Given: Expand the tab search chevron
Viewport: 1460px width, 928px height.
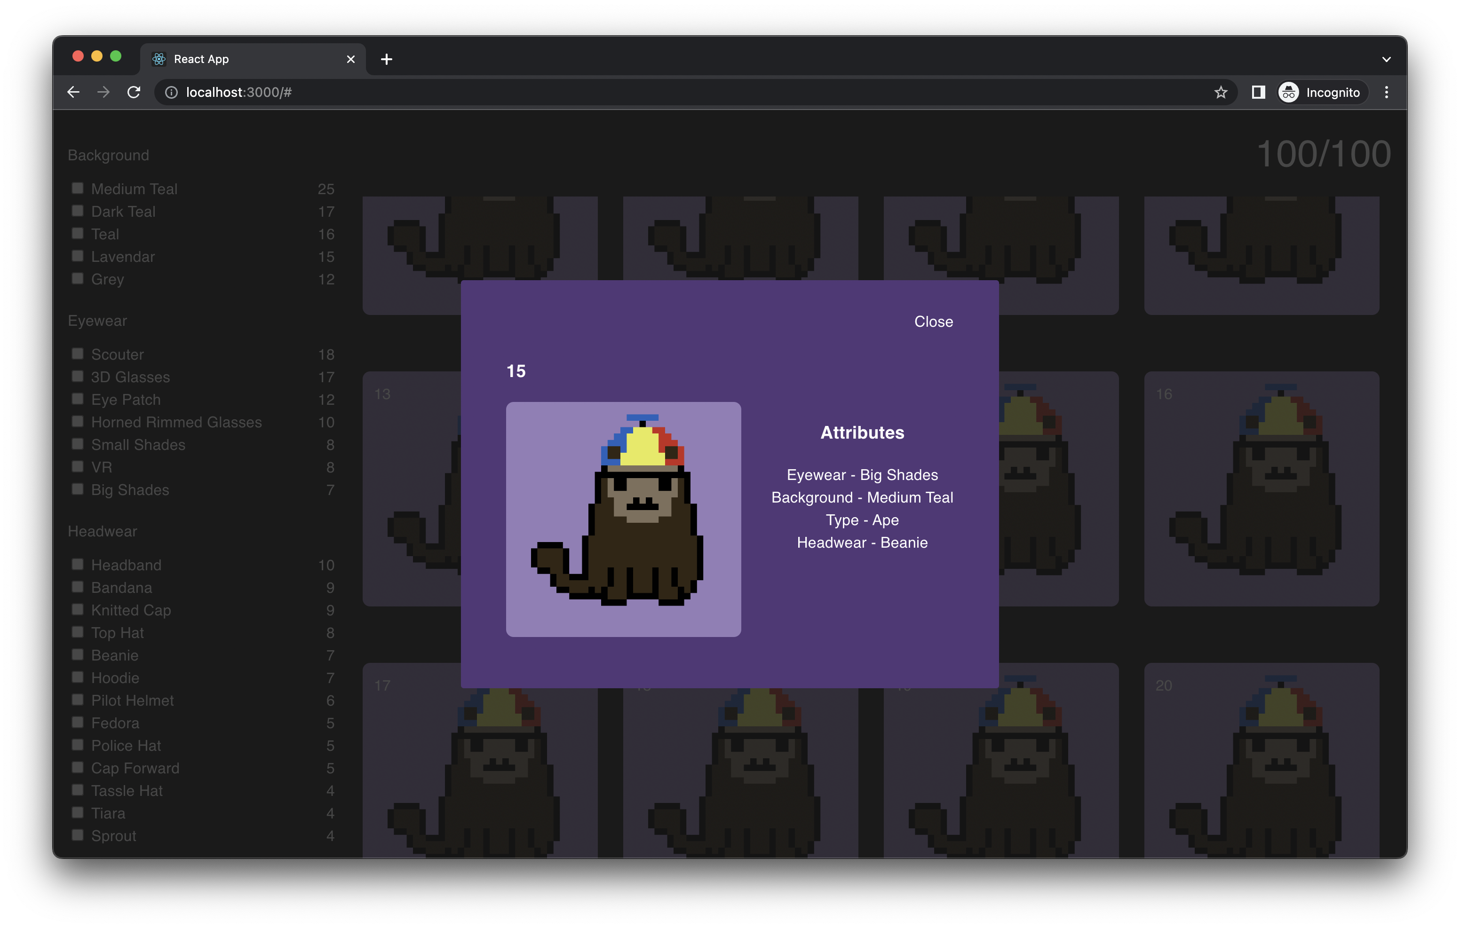Looking at the screenshot, I should coord(1386,59).
